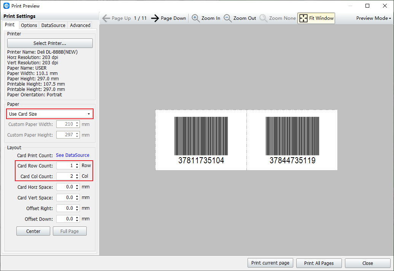This screenshot has width=394, height=271.
Task: Maximize the Print Preview window
Action: (x=367, y=6)
